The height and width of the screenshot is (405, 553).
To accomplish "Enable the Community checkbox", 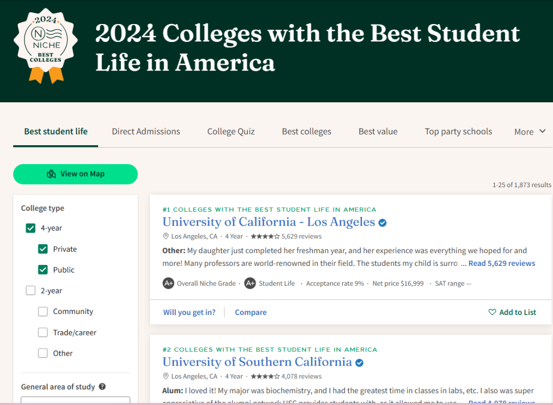I will 43,311.
